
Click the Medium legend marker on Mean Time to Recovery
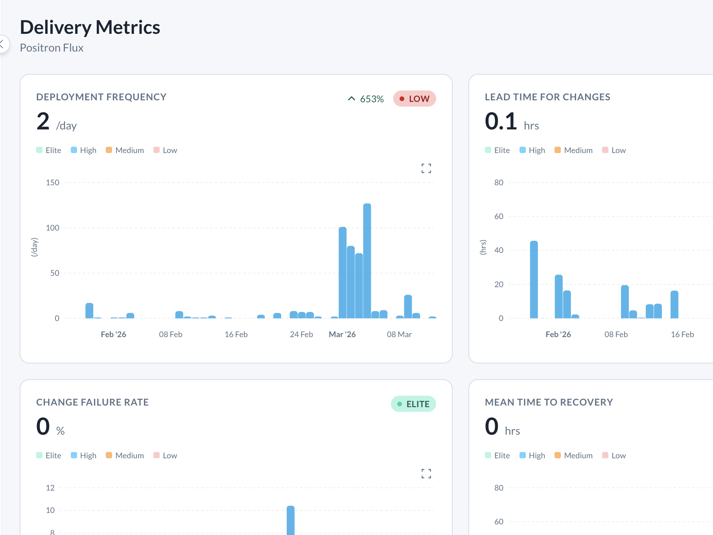pyautogui.click(x=557, y=455)
